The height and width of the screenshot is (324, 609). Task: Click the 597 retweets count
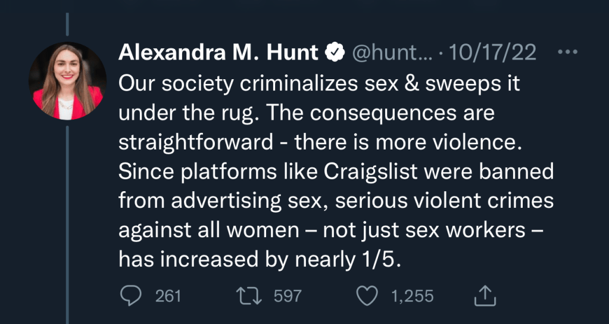288,295
